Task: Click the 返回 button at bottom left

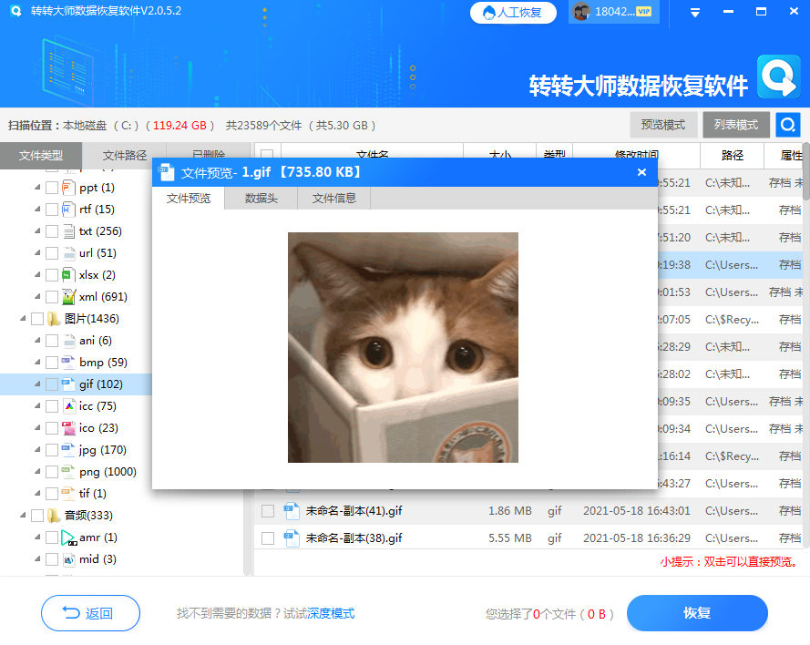Action: pyautogui.click(x=90, y=613)
